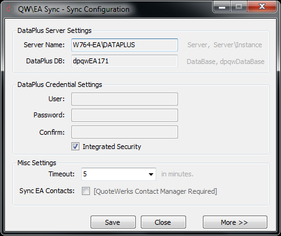Save the sync configuration

(x=113, y=222)
